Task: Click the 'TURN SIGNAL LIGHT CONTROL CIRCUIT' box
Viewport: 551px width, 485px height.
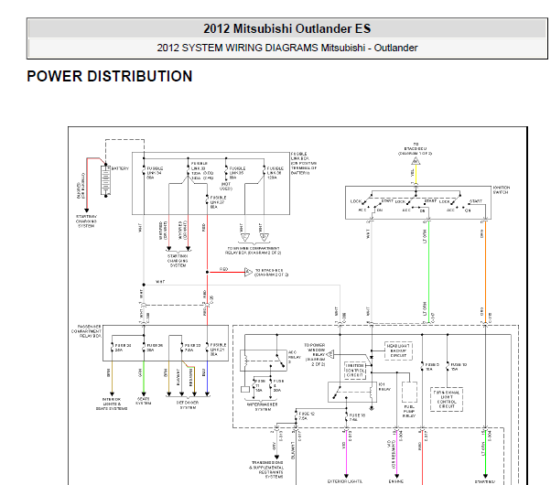Action: [x=447, y=399]
